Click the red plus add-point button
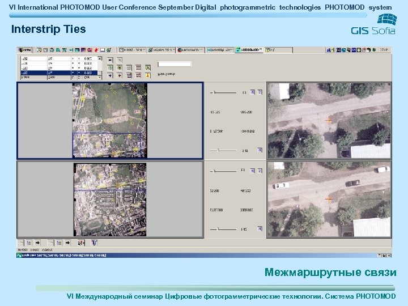The width and height of the screenshot is (408, 306). pos(120,75)
